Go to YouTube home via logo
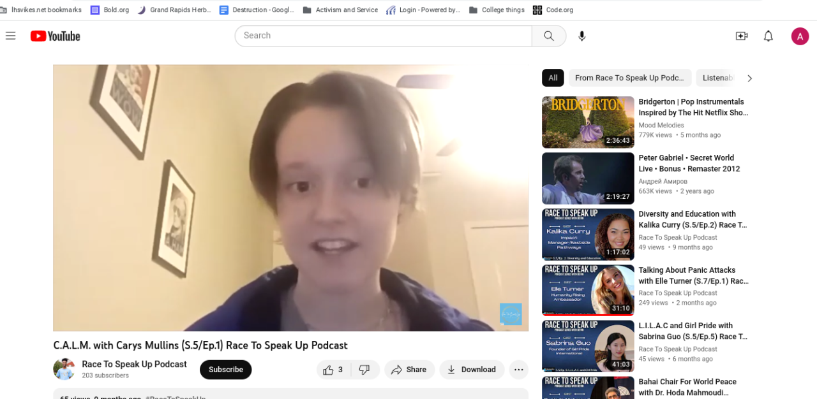The width and height of the screenshot is (817, 399). pyautogui.click(x=56, y=36)
